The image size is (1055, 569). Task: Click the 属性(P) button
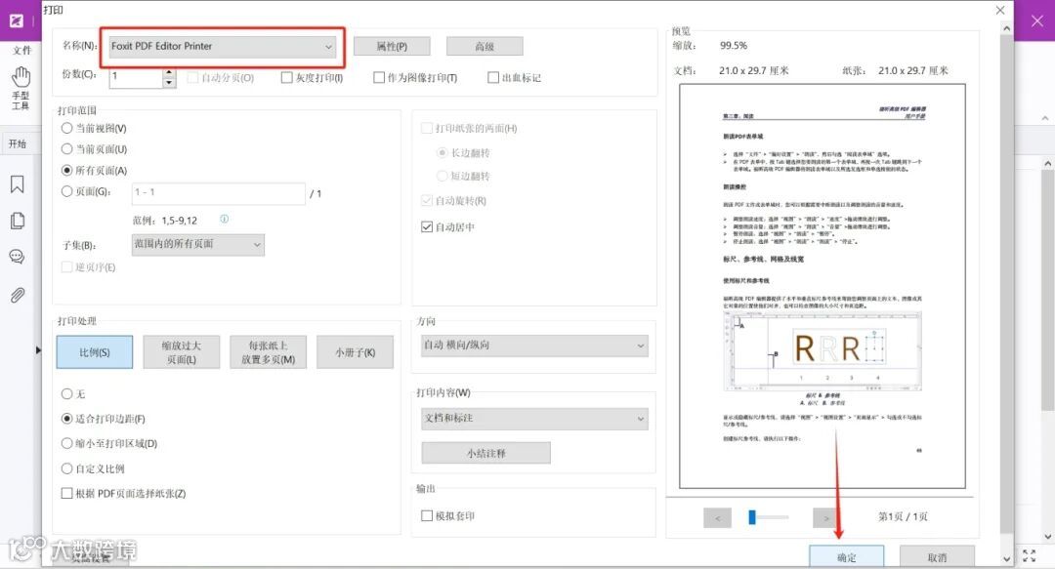392,47
